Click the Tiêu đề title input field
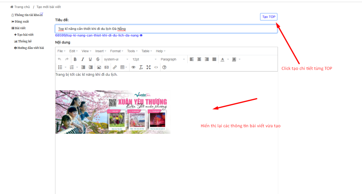This screenshot has width=362, height=194. pos(166,29)
